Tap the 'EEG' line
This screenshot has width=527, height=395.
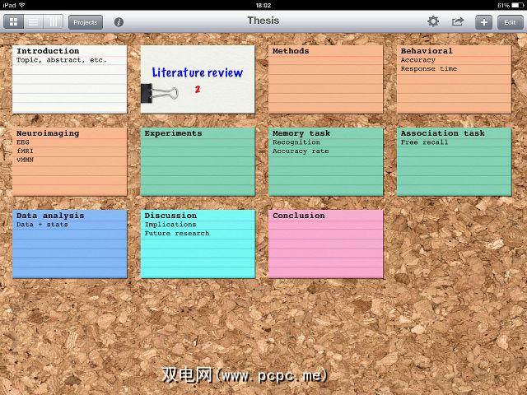(x=23, y=142)
